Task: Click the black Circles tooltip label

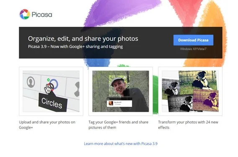Action: 52,103
